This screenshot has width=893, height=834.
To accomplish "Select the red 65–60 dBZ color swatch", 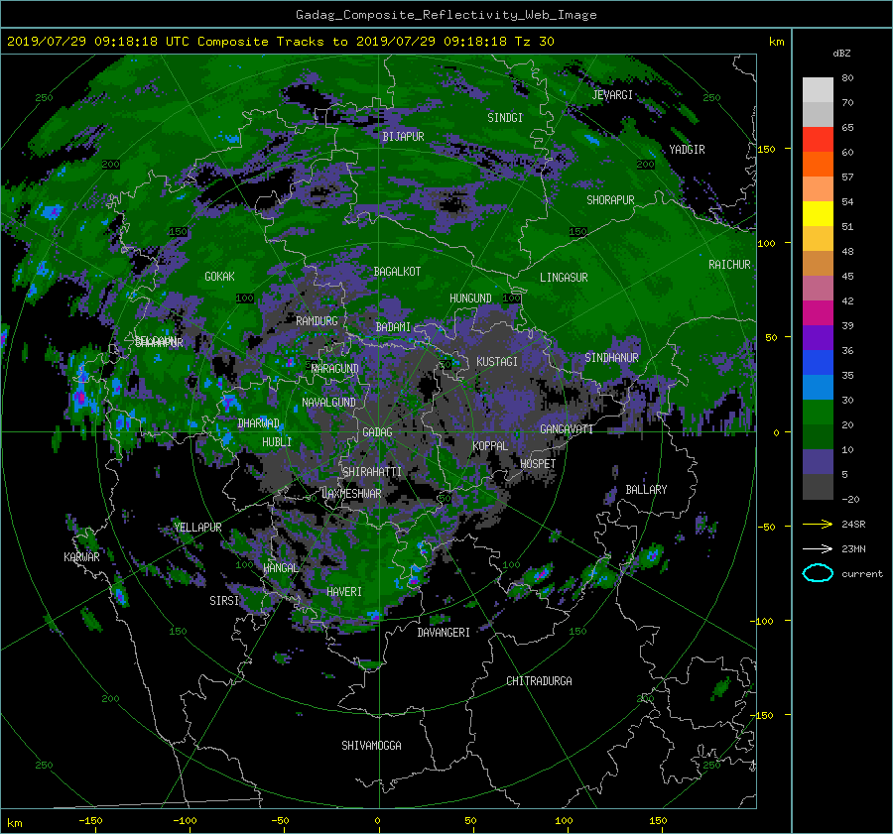I will click(818, 139).
